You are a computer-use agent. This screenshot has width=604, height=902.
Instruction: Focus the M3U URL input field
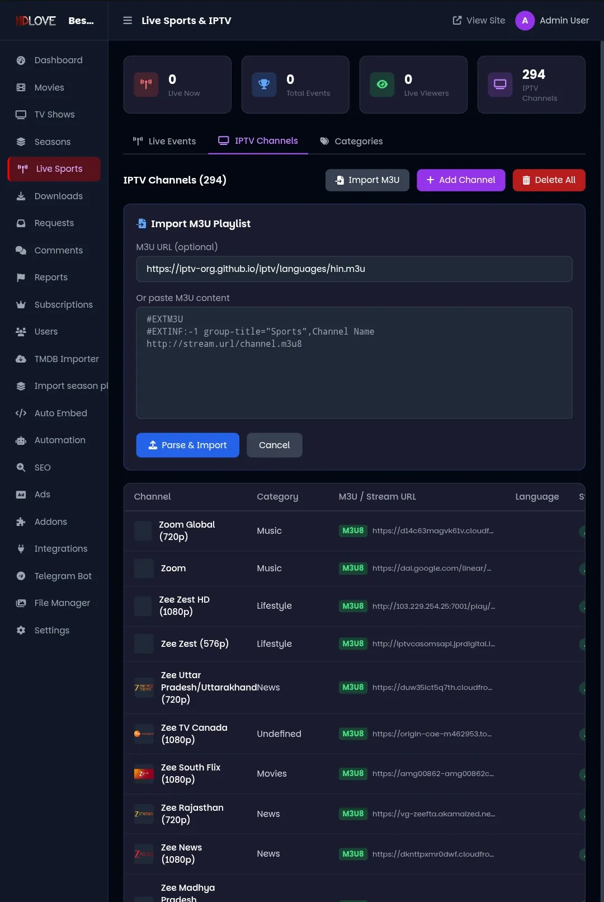(x=354, y=269)
